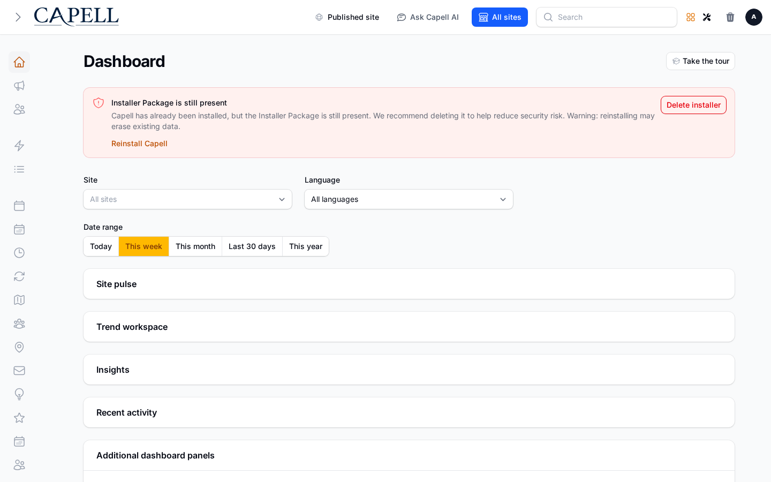Screen dimensions: 771x482
Task: Click the orange grid dashboard icon
Action: (691, 17)
